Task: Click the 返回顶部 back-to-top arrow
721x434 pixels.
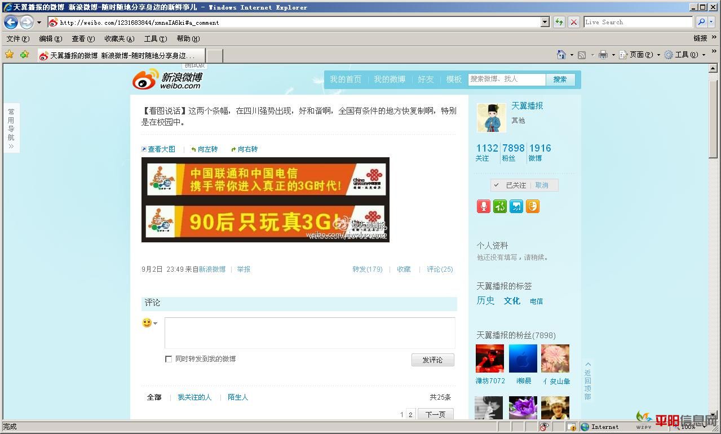Action: click(587, 381)
